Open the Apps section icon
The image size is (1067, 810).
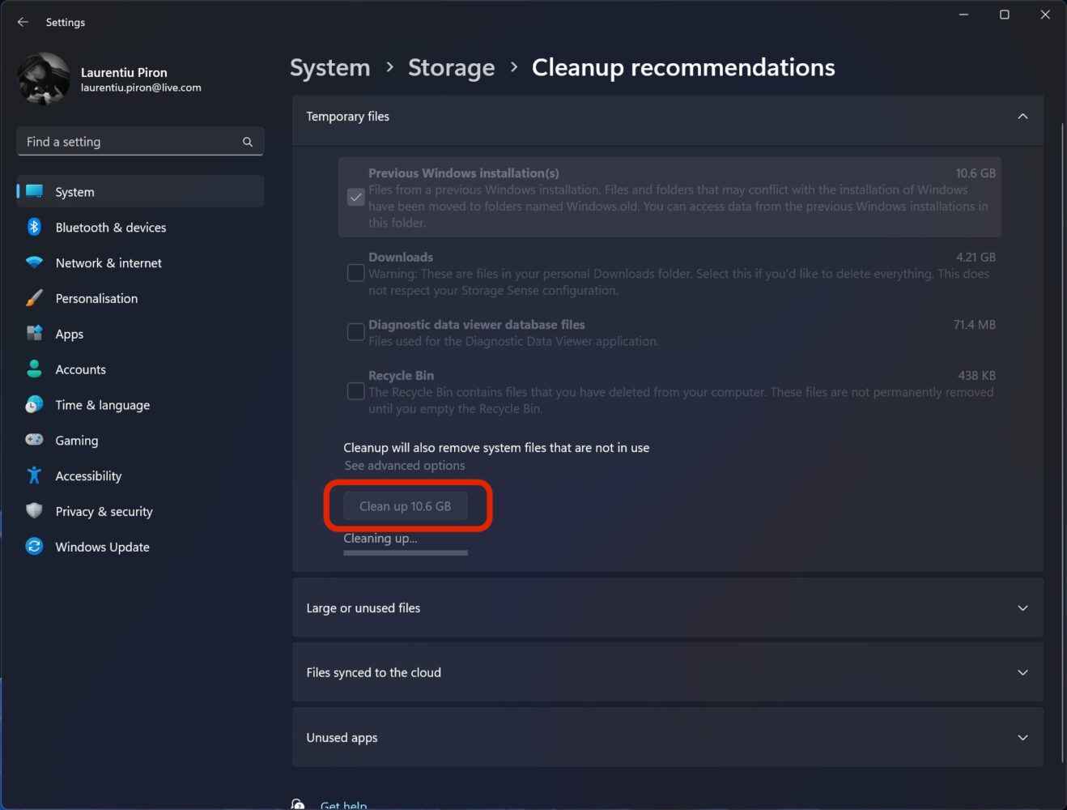[34, 334]
